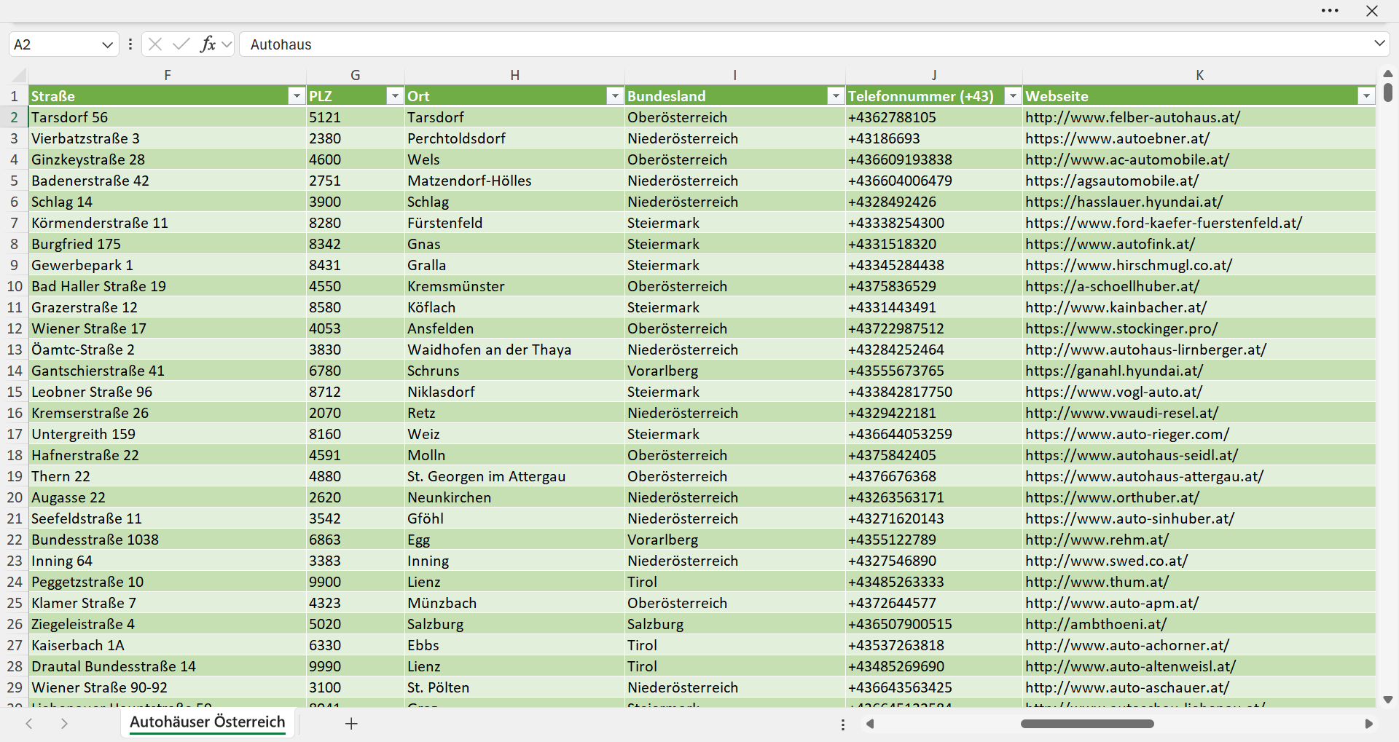Open link https://www.autoebner.at/
The height and width of the screenshot is (742, 1399).
point(1117,138)
